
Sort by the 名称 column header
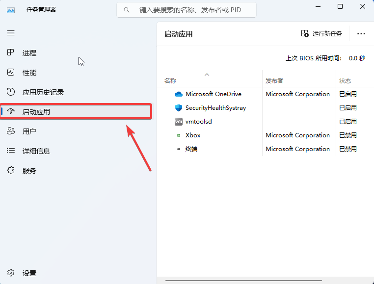[x=170, y=81]
